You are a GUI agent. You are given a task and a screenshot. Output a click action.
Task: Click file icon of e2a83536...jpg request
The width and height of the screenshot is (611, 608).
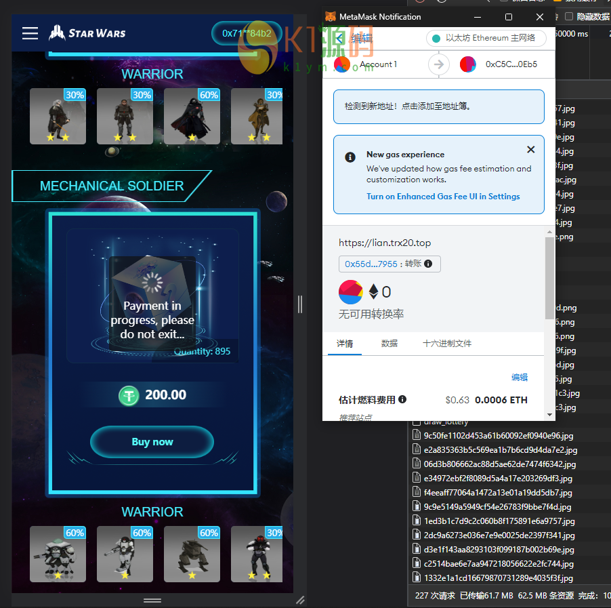417,449
